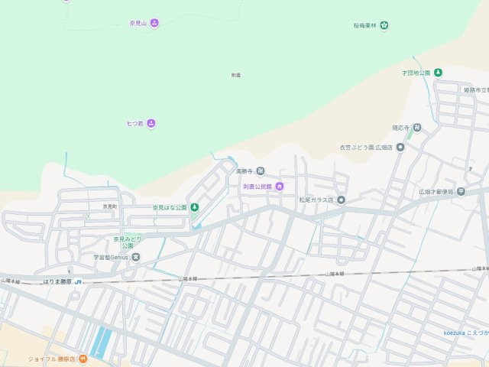Select the 満勝寺 text label
The height and width of the screenshot is (367, 489).
[x=244, y=171]
